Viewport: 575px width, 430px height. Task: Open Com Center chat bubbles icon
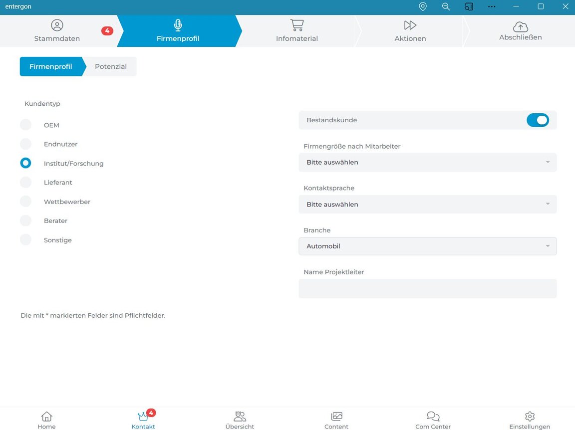coord(433,420)
